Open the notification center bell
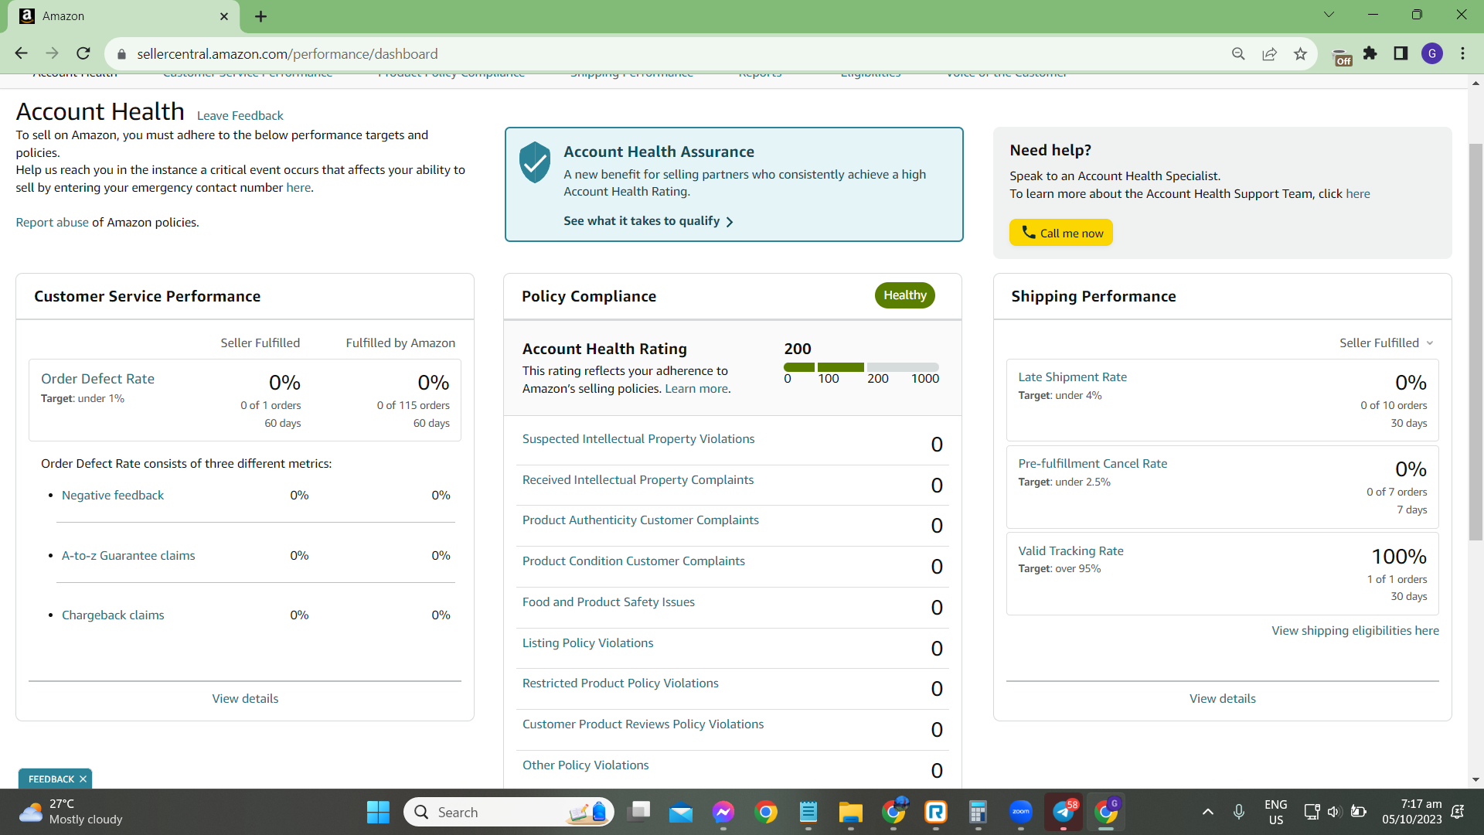The width and height of the screenshot is (1484, 835). [1458, 812]
